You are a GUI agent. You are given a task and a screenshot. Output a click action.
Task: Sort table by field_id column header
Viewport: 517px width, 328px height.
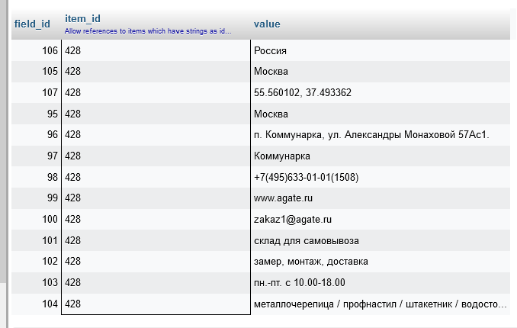click(x=32, y=24)
